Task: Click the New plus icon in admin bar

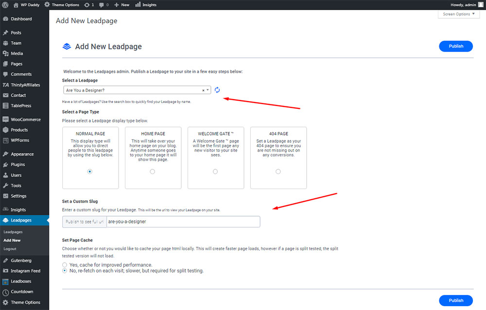Action: 117,5
